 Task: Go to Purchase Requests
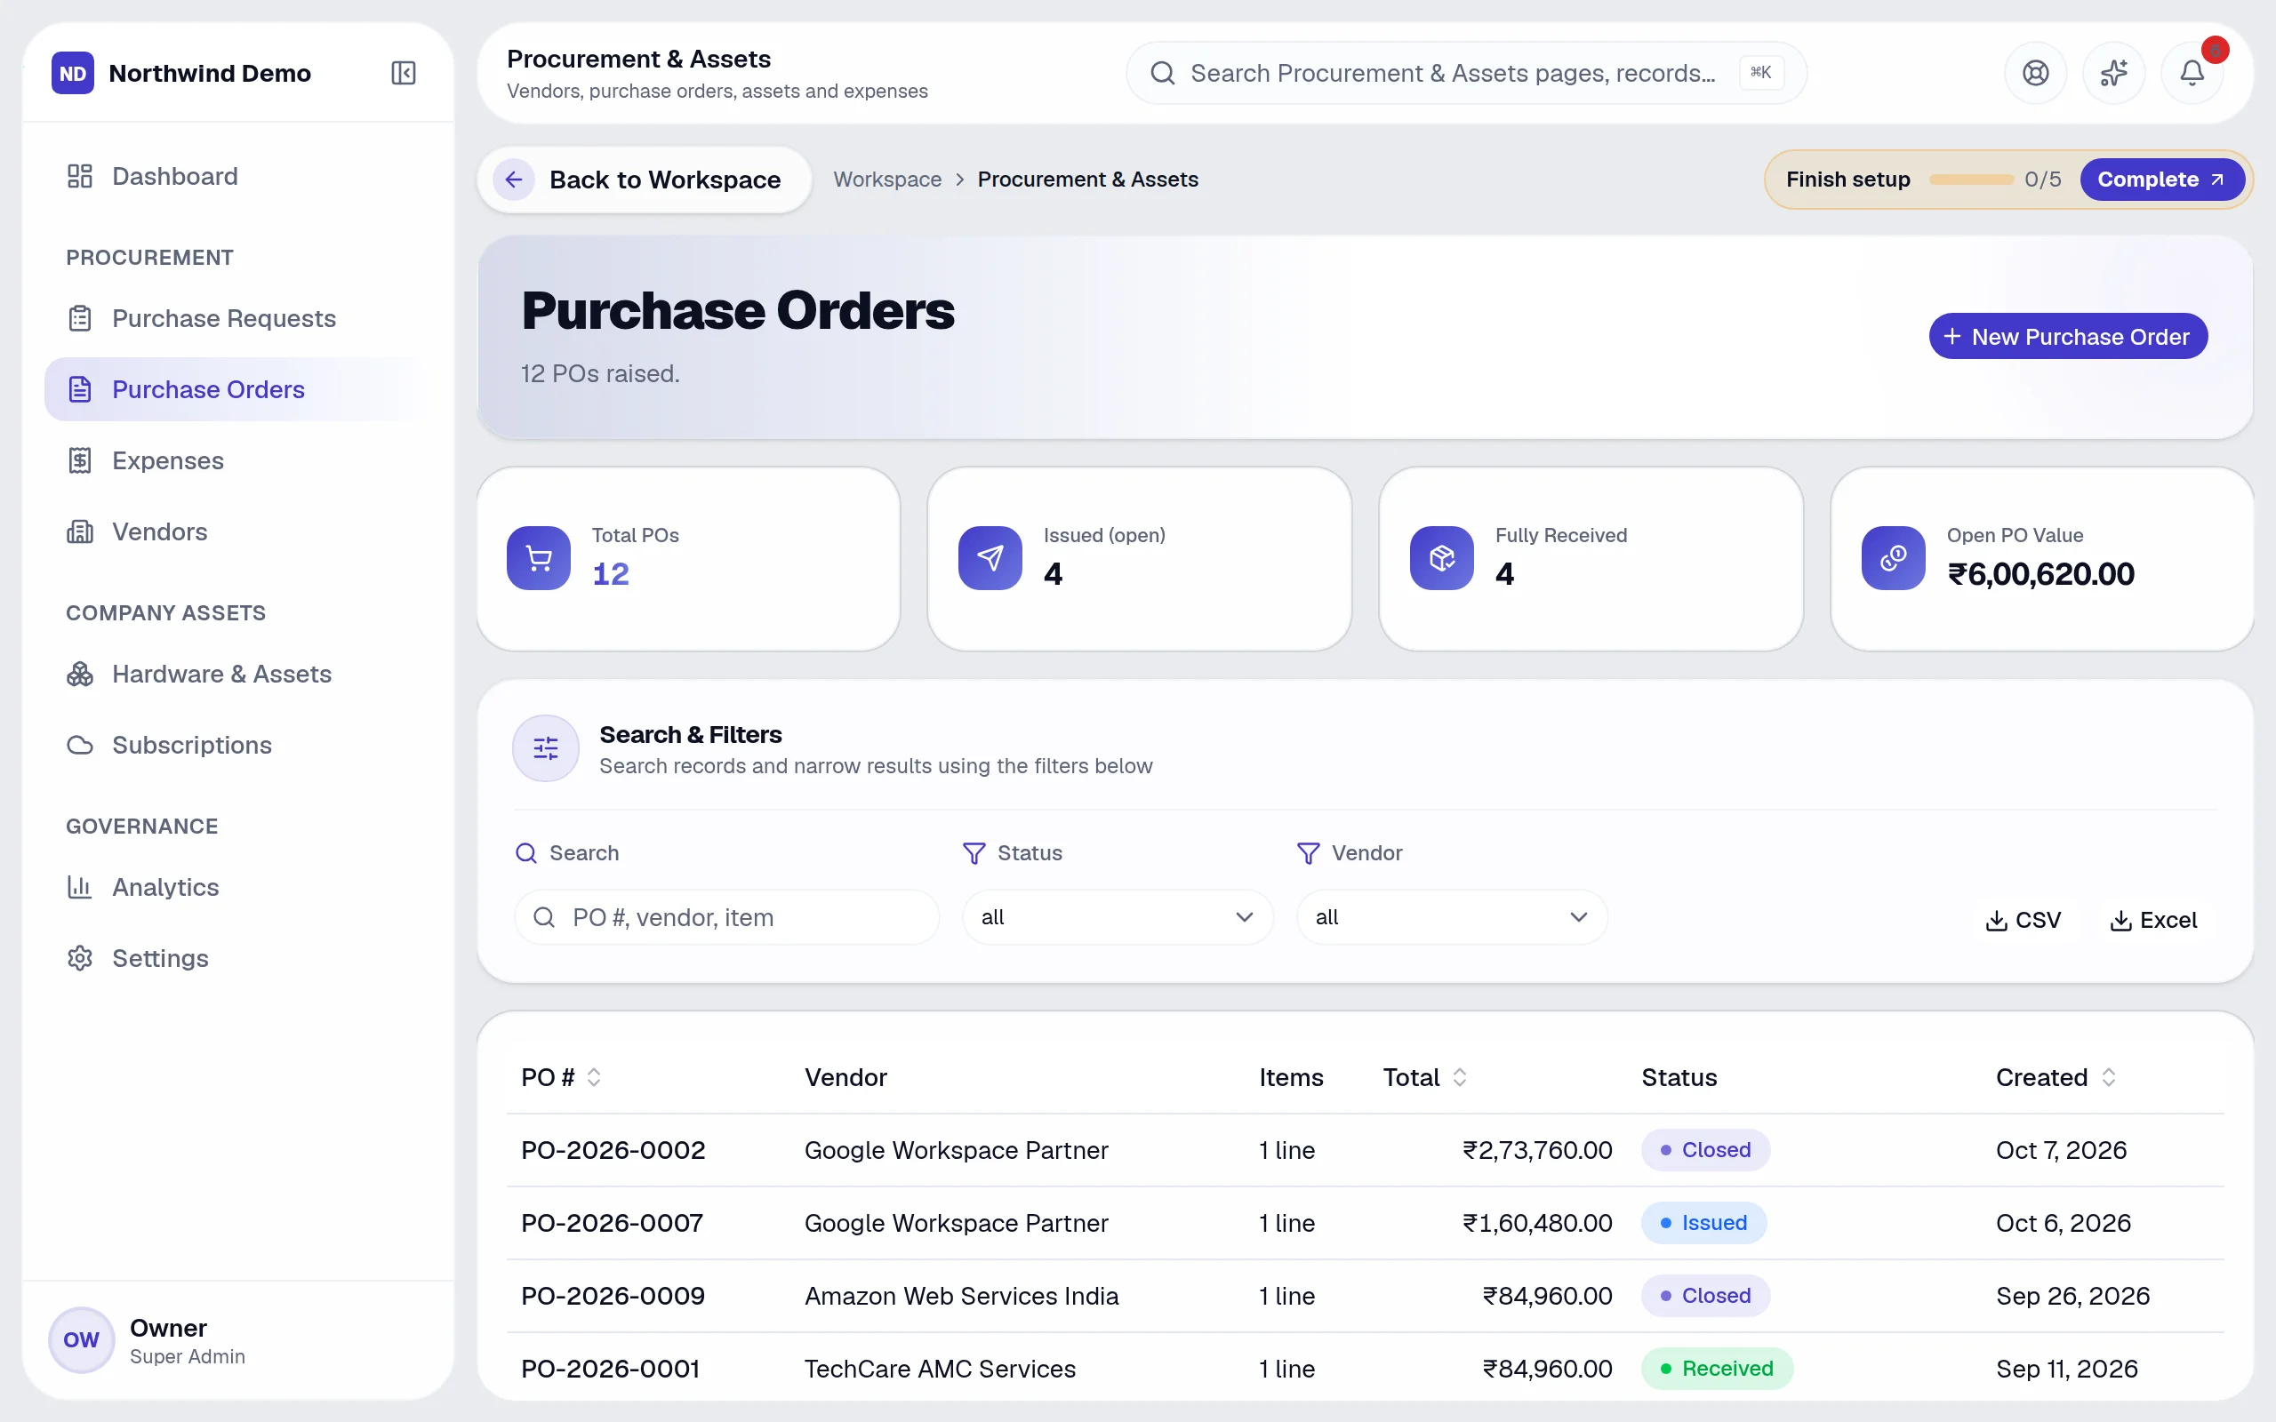(239, 318)
